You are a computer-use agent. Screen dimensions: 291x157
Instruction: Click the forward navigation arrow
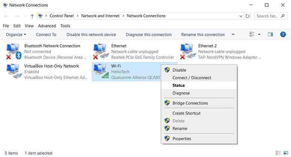pos(17,16)
